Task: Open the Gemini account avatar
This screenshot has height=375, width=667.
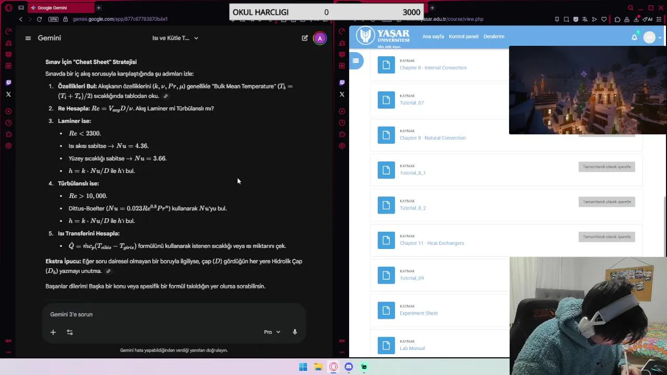Action: 320,38
